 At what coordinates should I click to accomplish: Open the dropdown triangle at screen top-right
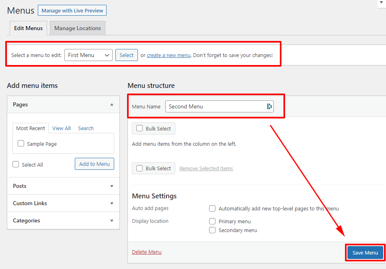[x=381, y=3]
